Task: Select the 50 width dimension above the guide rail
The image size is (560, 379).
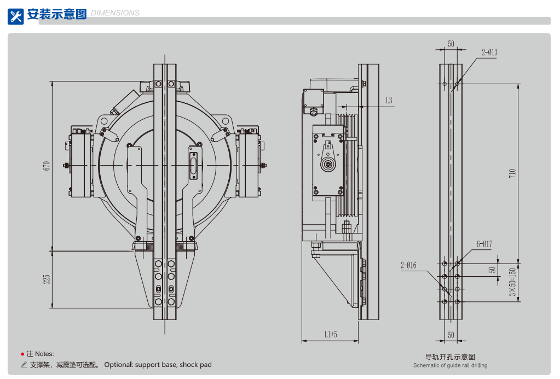Action: click(451, 44)
